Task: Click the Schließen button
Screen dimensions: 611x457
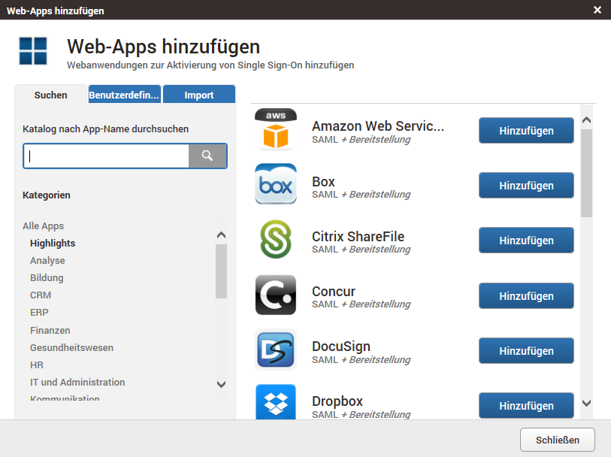Action: pyautogui.click(x=557, y=440)
